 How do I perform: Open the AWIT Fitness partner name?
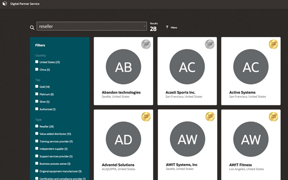click(x=240, y=165)
